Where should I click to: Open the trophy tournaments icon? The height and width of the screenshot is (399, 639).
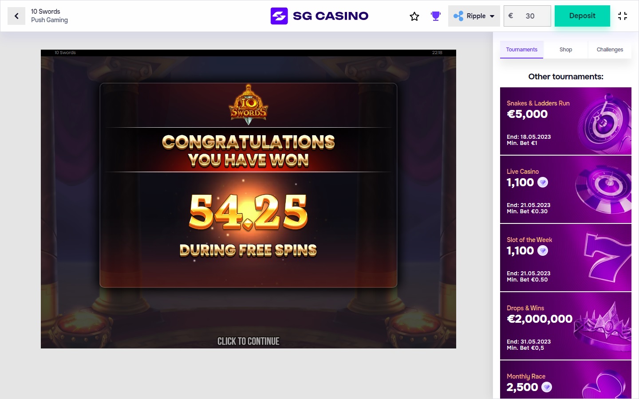click(x=436, y=16)
